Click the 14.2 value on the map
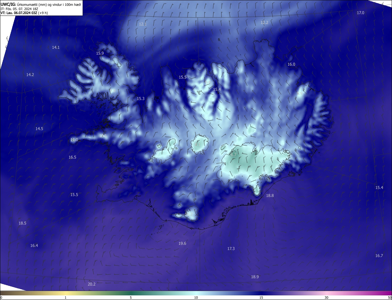The width and height of the screenshot is (392, 300). 30,75
